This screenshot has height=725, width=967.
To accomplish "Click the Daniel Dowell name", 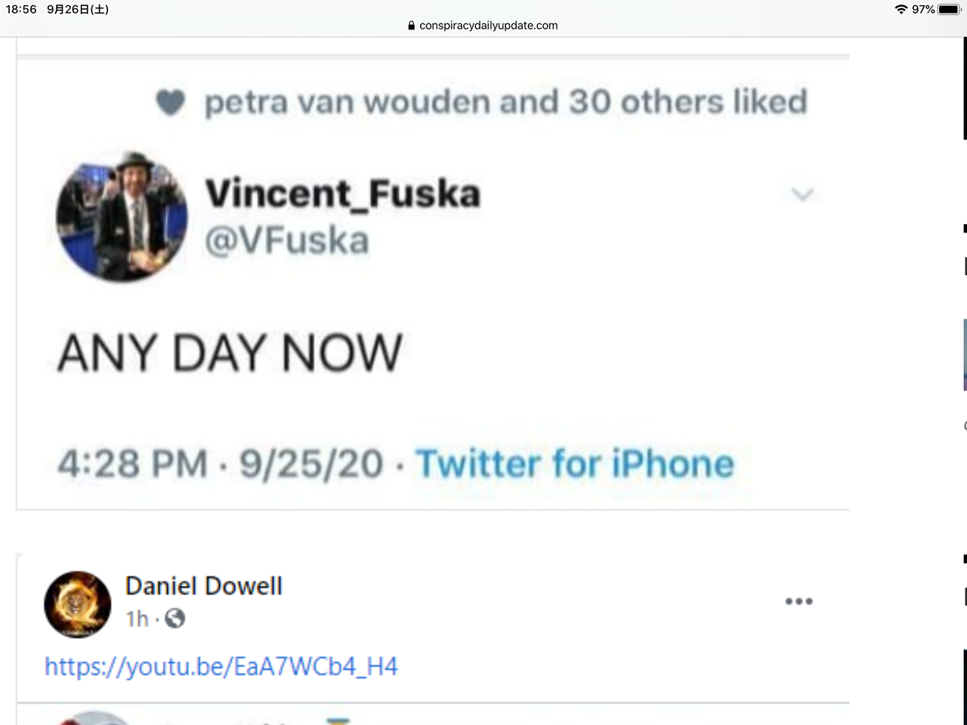I will 204,586.
